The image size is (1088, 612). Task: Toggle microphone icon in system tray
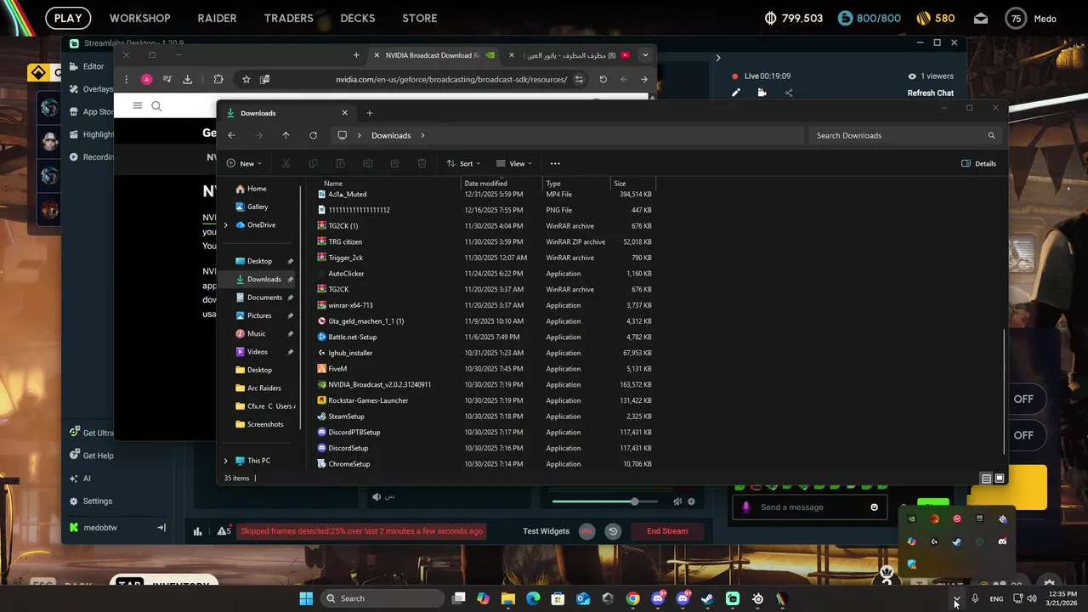point(975,598)
